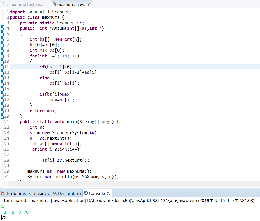Place cursor on 'return max;' line
The width and height of the screenshot is (260, 221).
point(43,111)
